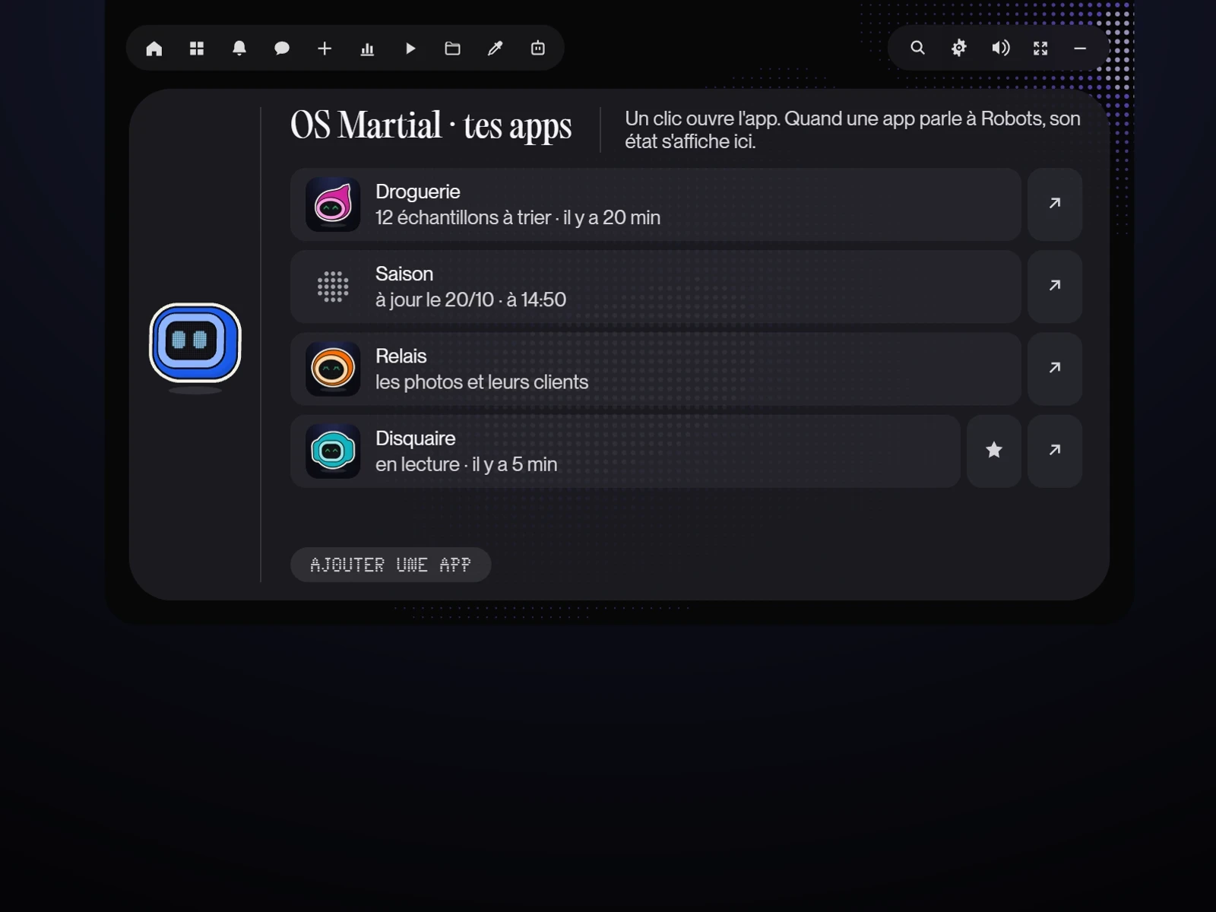This screenshot has width=1216, height=912.
Task: Go to the home icon
Action: tap(154, 49)
